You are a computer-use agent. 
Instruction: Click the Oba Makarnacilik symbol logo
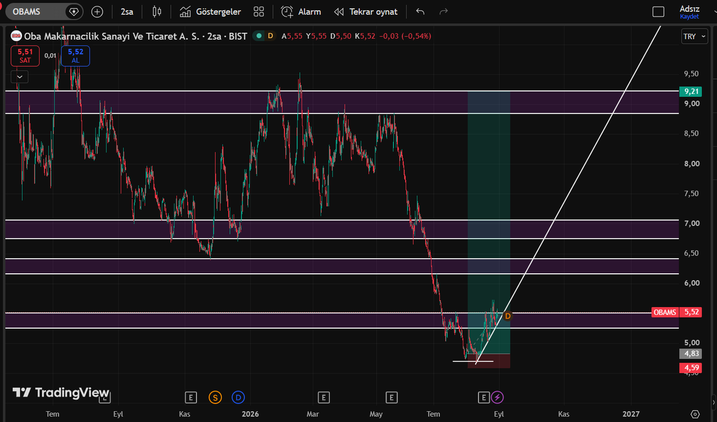16,36
